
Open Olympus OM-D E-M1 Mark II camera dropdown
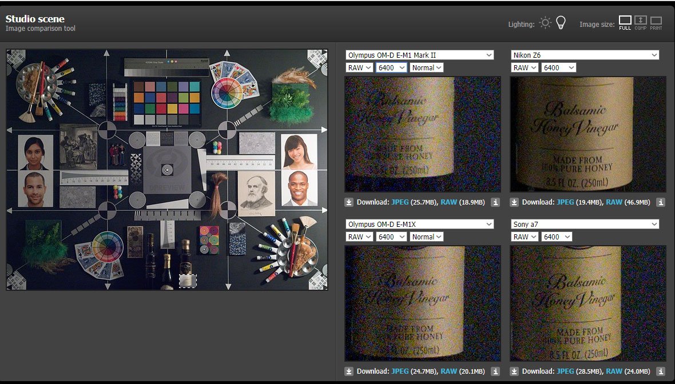419,55
